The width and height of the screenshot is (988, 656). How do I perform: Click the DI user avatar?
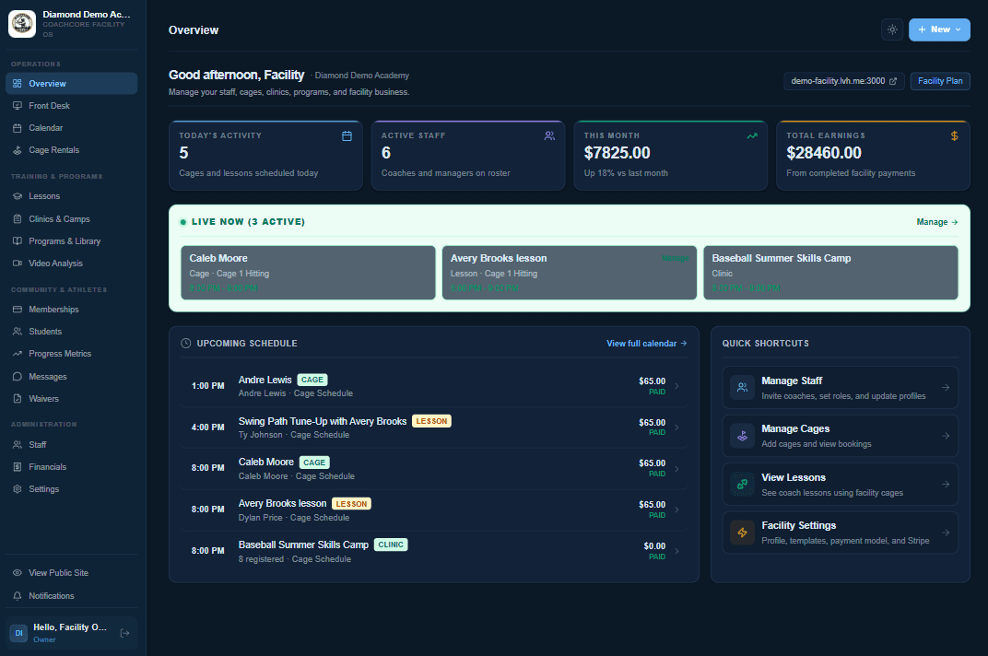pyautogui.click(x=18, y=633)
